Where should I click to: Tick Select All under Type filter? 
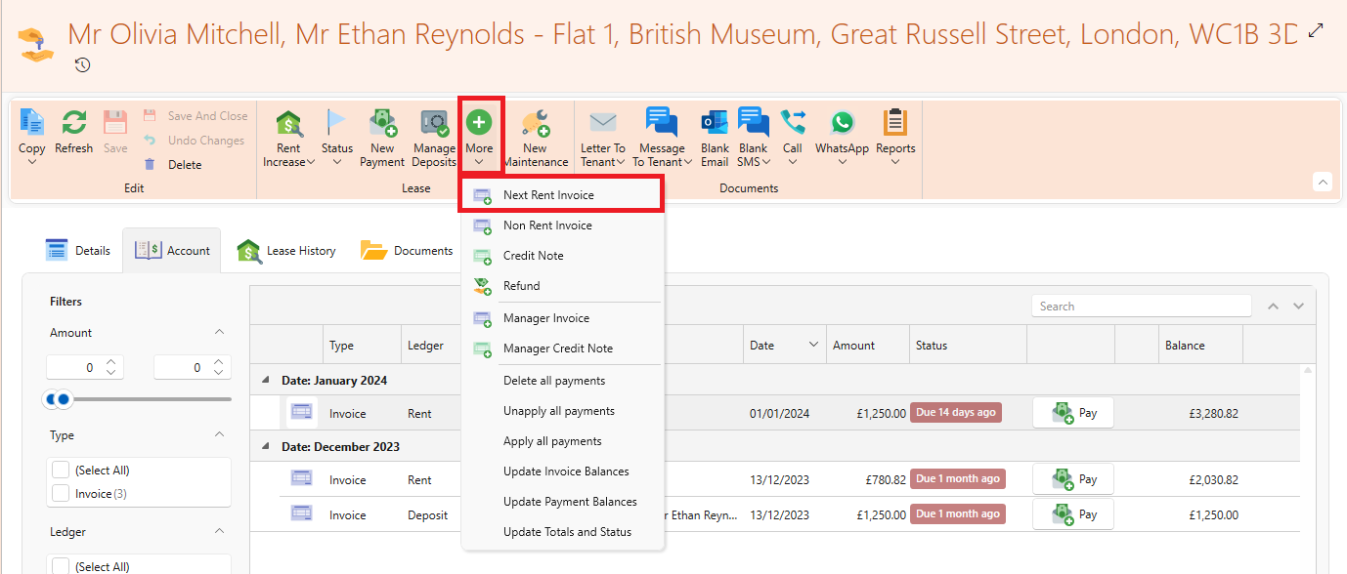click(x=61, y=471)
